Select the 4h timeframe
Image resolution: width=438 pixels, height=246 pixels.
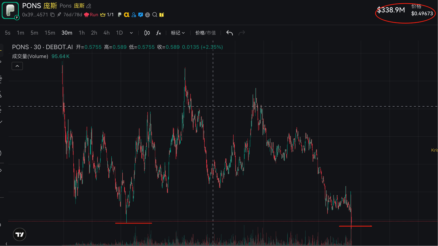pos(107,33)
